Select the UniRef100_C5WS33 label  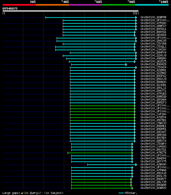(153, 123)
